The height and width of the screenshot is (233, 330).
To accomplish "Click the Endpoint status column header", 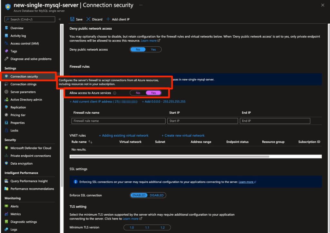I will [x=238, y=142].
